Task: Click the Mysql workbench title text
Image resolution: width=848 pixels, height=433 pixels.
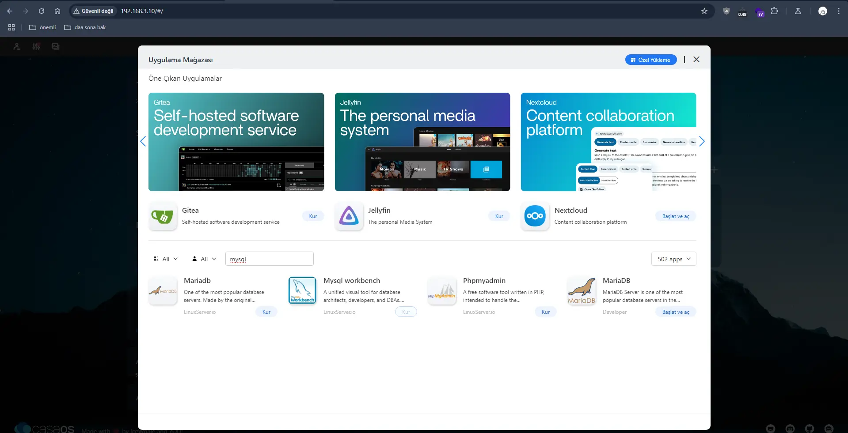Action: click(x=352, y=281)
